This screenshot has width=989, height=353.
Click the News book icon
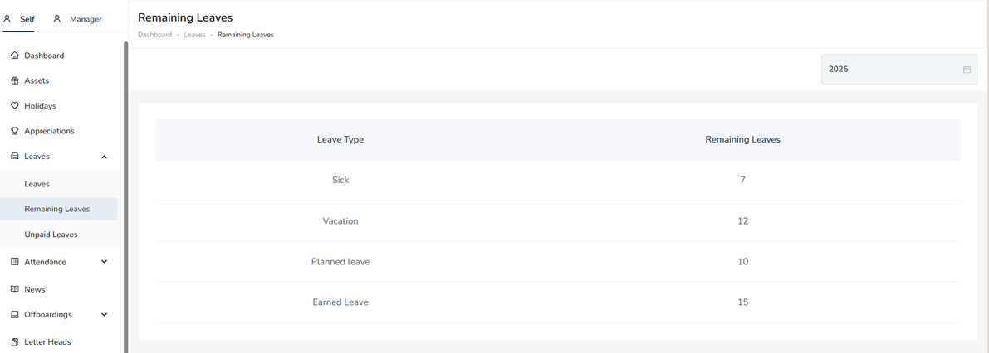pos(15,289)
